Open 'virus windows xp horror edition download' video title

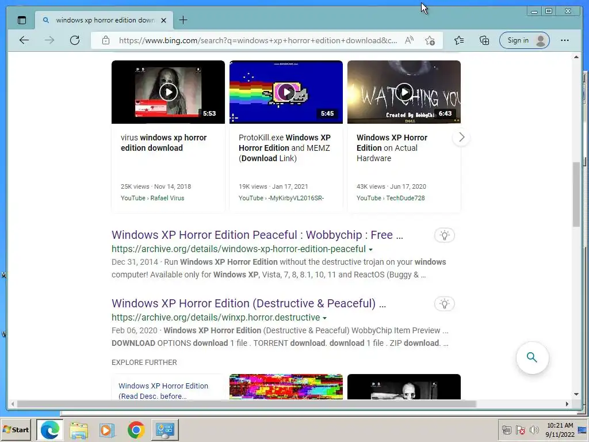coord(164,143)
